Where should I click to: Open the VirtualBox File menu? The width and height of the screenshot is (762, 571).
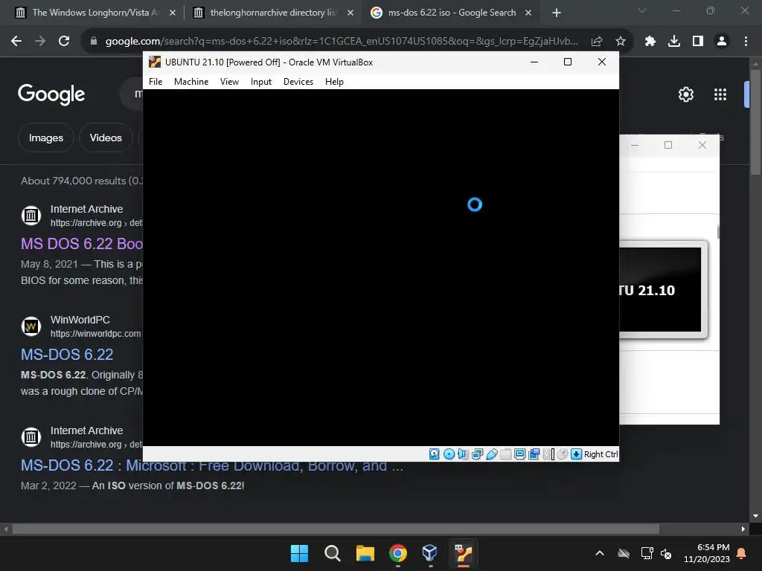[x=156, y=82]
